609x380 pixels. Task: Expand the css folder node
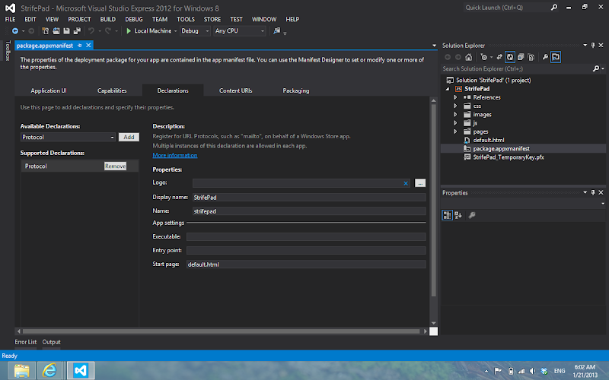coord(455,106)
